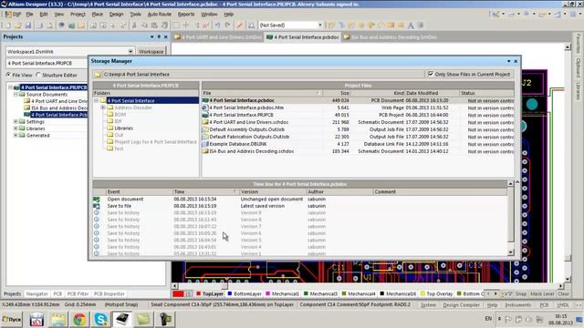Click the Zoom Fit Document toolbar icon
Image resolution: width=584 pixels, height=328 pixels.
[x=93, y=26]
